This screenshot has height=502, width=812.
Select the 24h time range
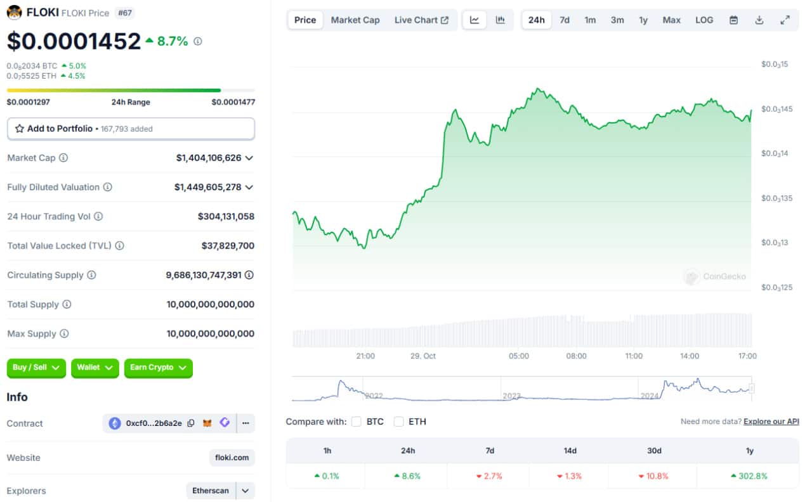click(x=537, y=20)
